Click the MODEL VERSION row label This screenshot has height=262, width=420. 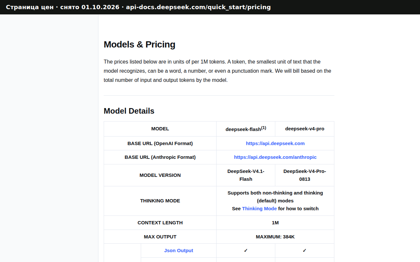point(160,175)
